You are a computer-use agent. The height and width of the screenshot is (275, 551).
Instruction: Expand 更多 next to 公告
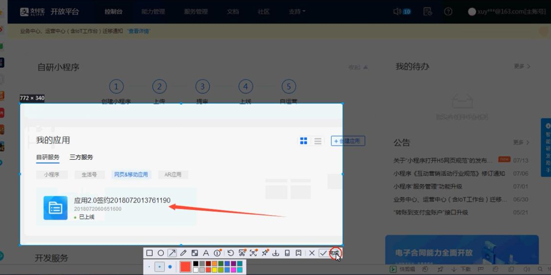(x=522, y=143)
